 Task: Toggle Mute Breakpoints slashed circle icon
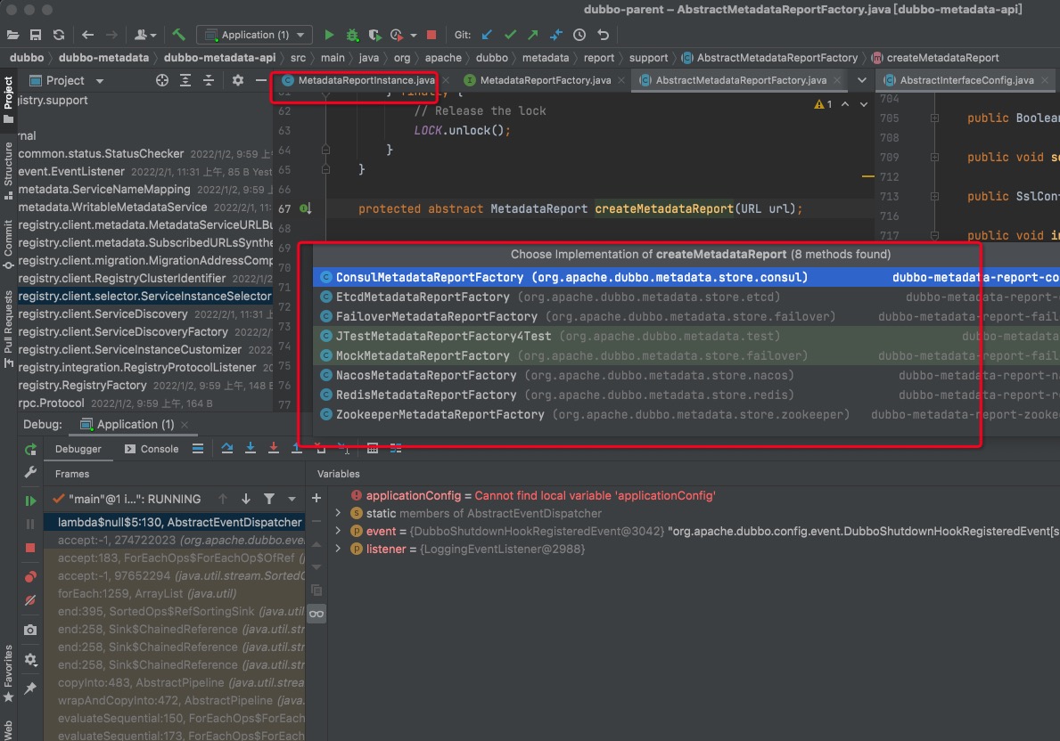click(x=30, y=600)
